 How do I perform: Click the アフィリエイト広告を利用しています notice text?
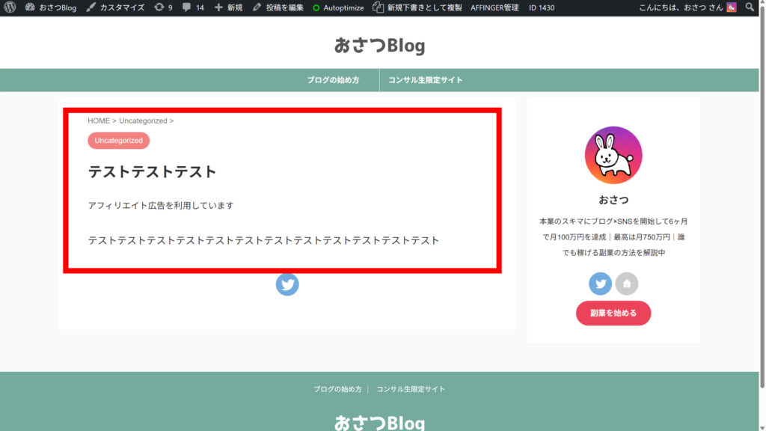click(x=161, y=205)
